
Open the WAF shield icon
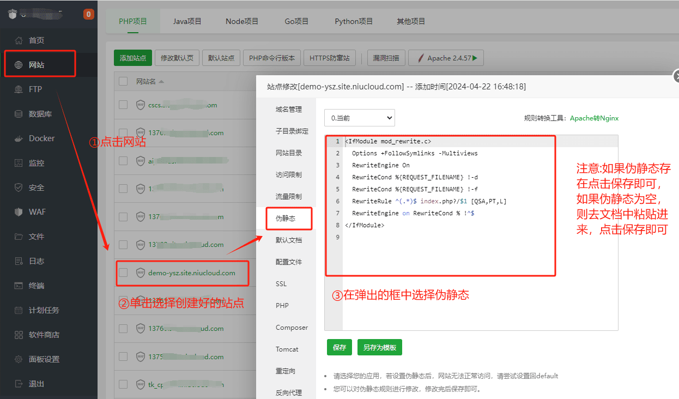coord(19,212)
